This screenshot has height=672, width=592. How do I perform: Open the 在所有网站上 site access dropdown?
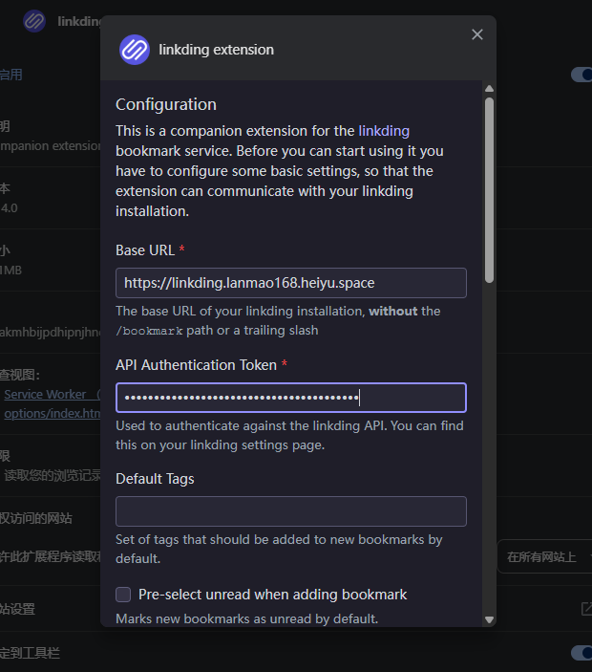[x=544, y=556]
